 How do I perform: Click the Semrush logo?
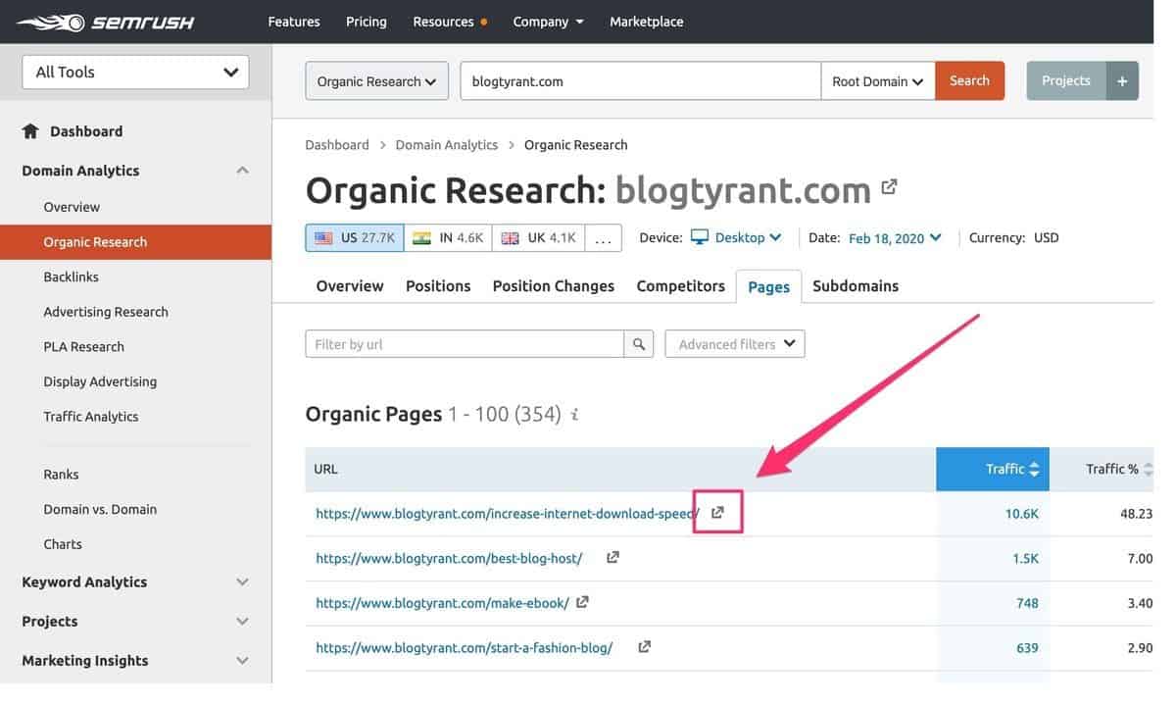coord(106,22)
